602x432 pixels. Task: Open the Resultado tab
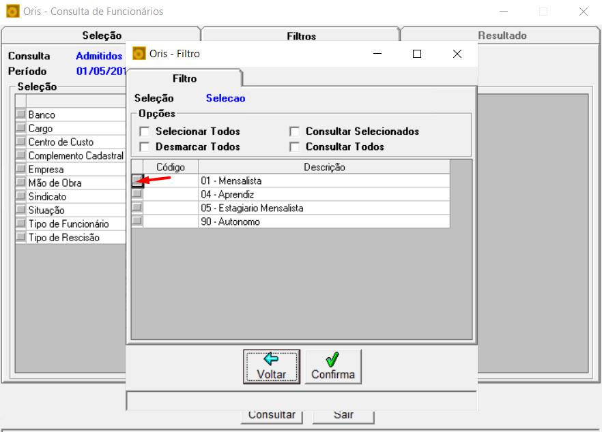tap(502, 35)
